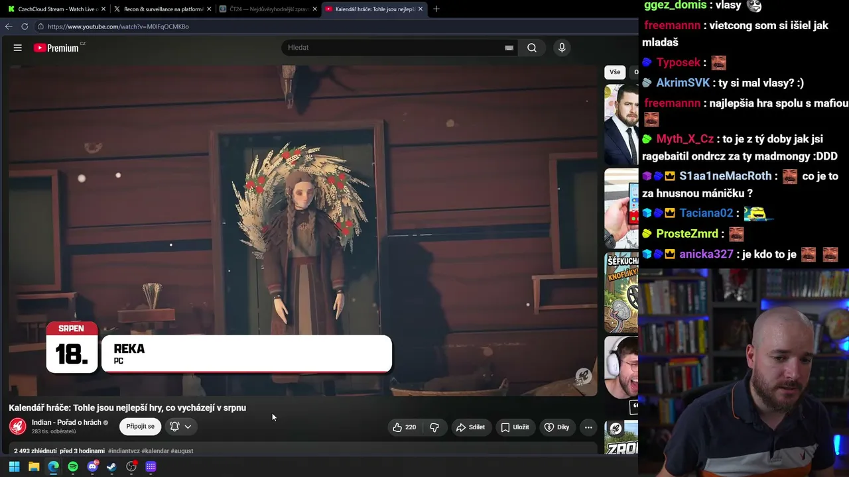Open File Explorer from the taskbar

tap(34, 466)
